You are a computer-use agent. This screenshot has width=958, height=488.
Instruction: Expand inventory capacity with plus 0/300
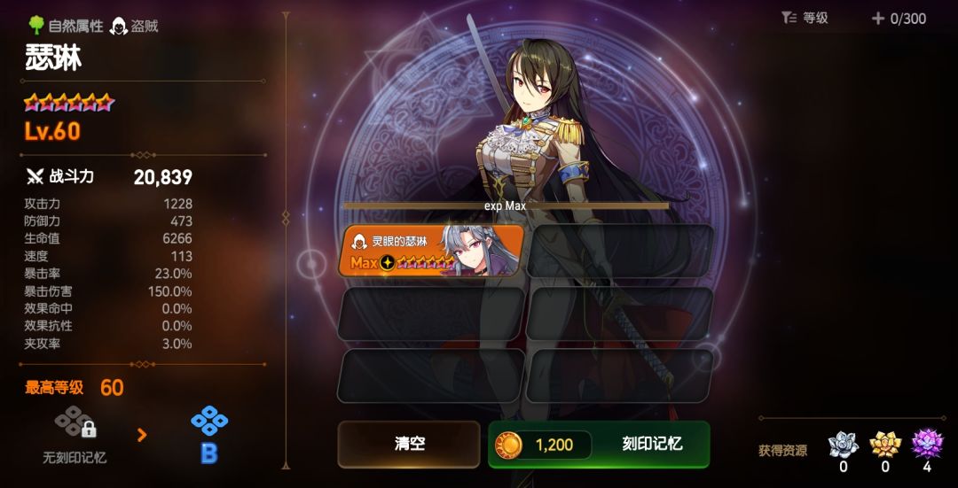click(x=899, y=19)
